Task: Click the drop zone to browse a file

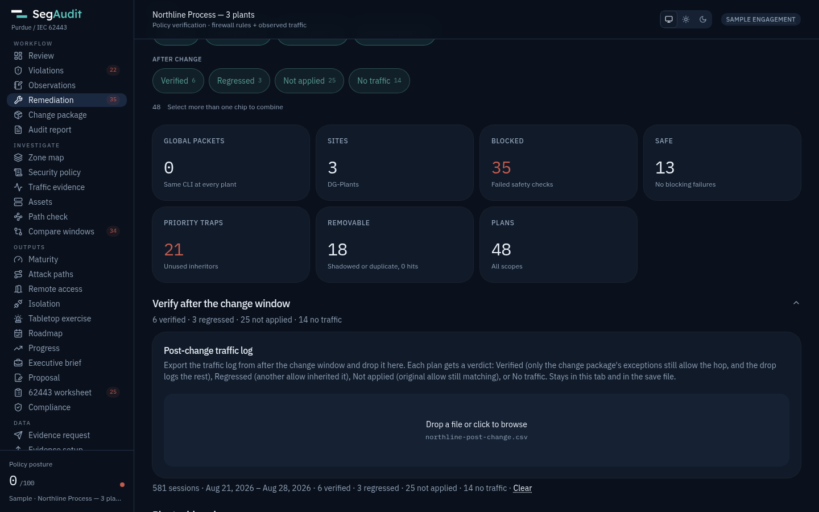Action: 477,430
